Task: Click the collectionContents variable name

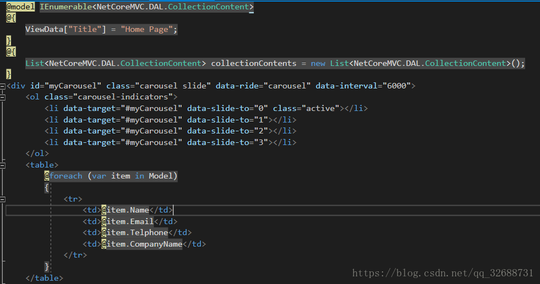Action: pyautogui.click(x=253, y=63)
